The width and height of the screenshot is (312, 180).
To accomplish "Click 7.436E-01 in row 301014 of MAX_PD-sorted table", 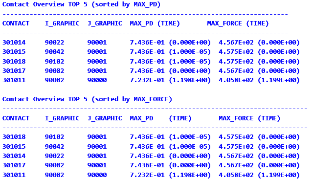I will coord(147,43).
